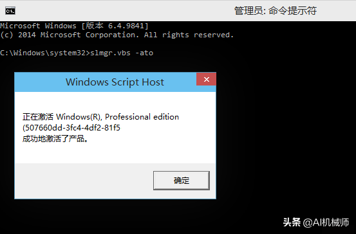Click empty white area below success message

115,153
